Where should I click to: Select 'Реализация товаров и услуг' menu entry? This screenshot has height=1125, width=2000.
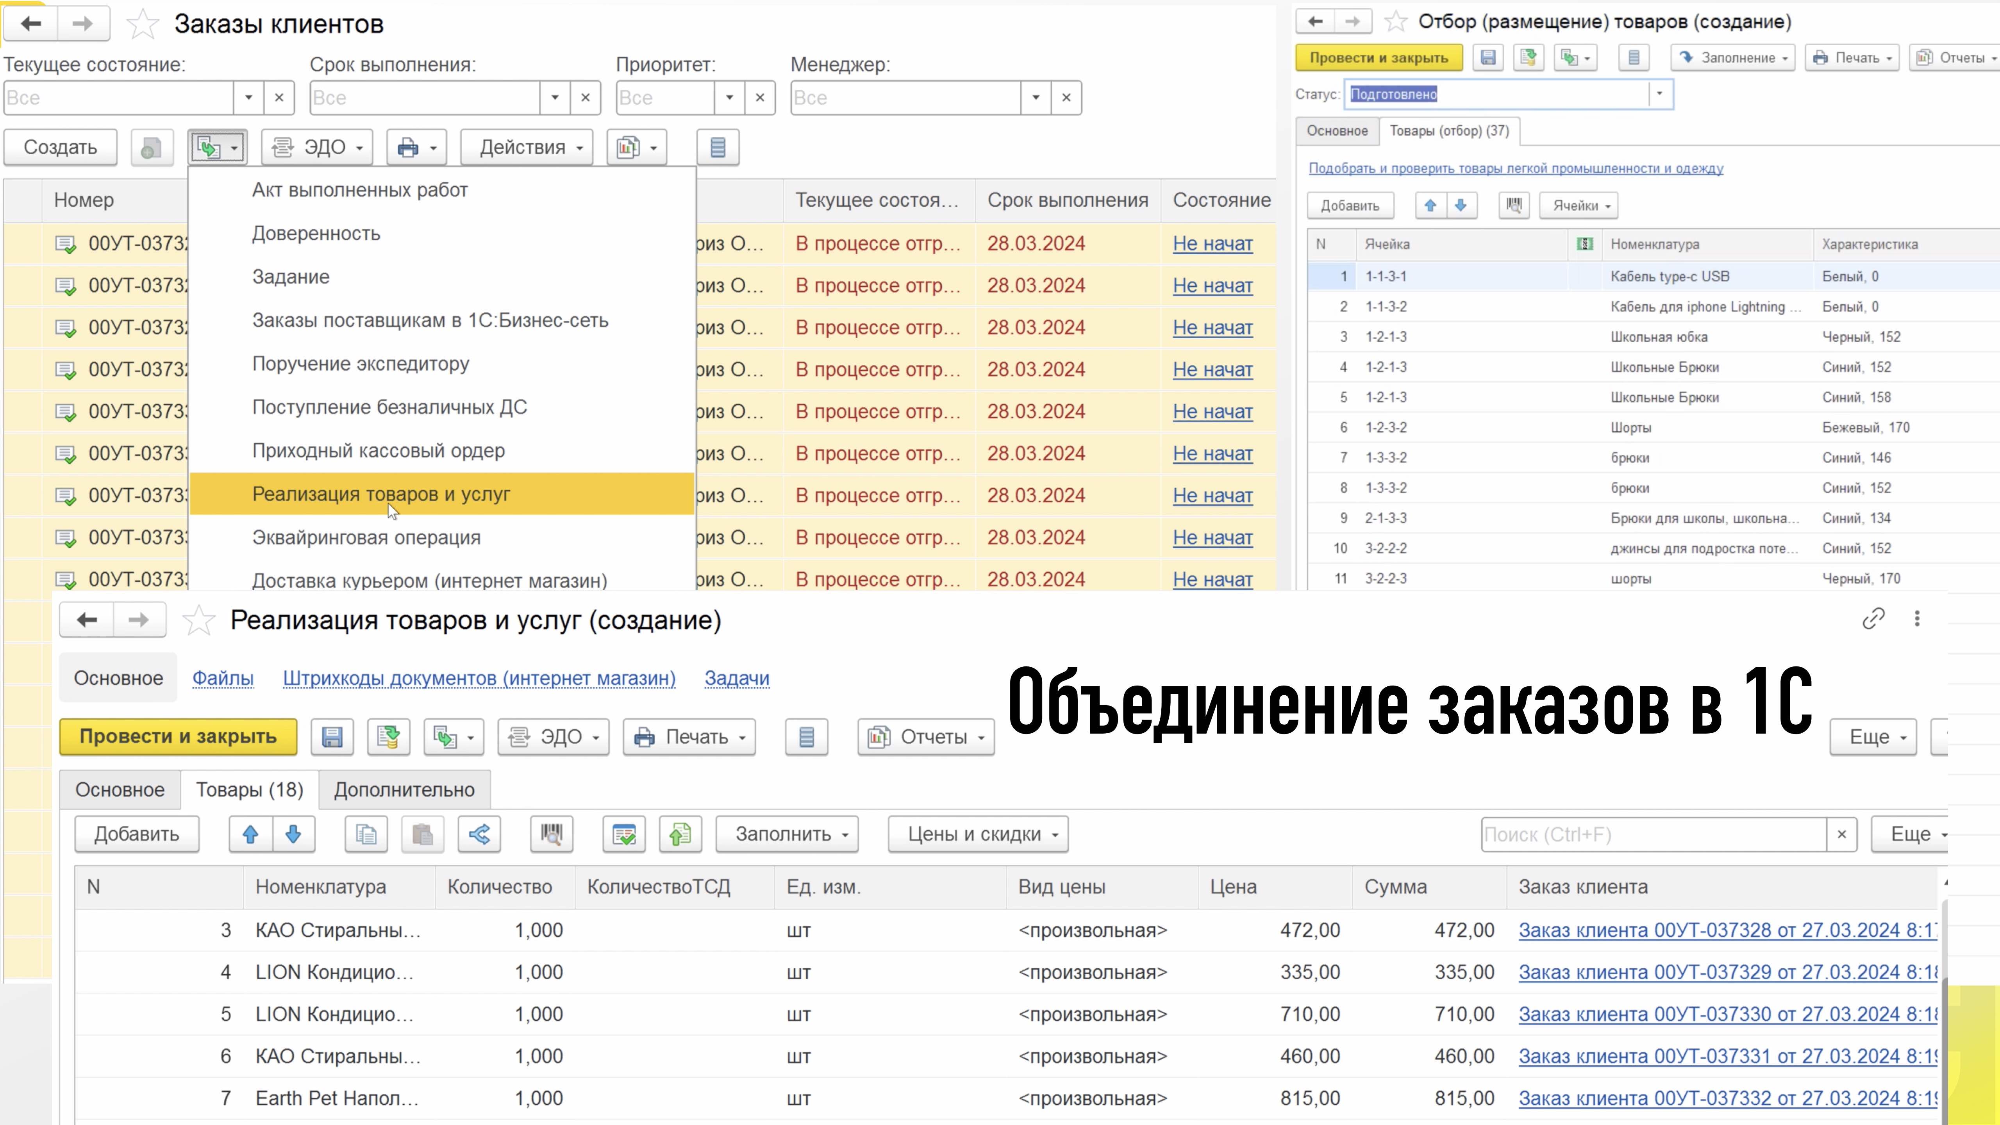point(442,494)
